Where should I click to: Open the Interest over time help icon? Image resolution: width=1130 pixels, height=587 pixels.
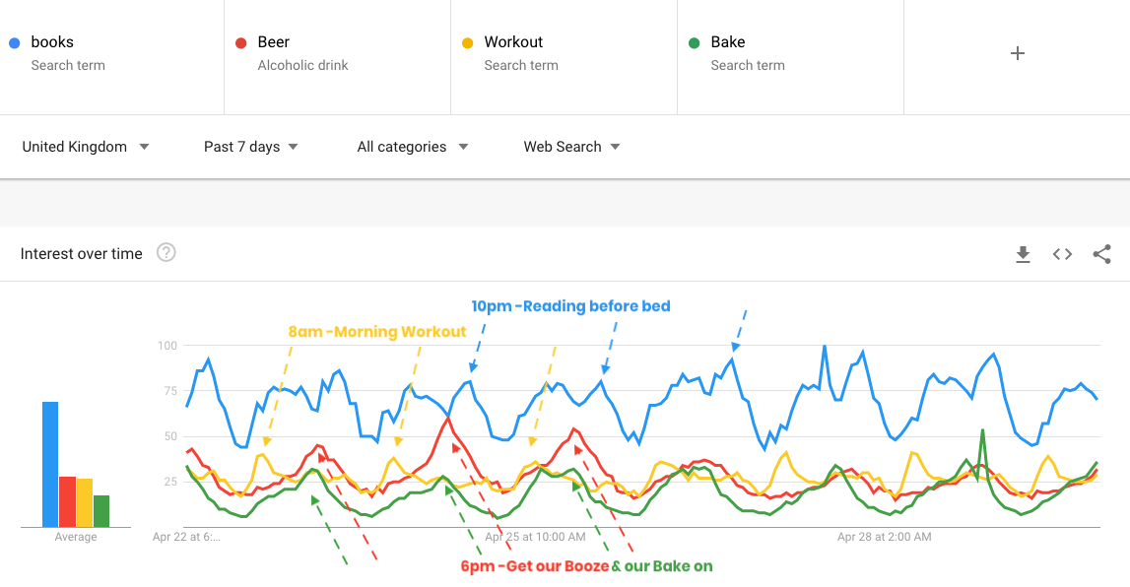(x=166, y=253)
